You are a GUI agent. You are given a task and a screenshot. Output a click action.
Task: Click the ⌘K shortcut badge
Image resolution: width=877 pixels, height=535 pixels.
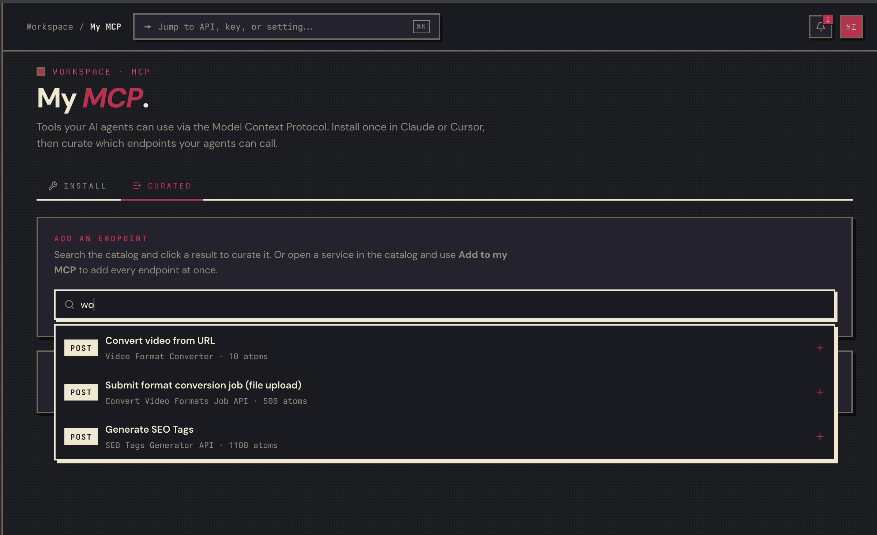pos(421,27)
